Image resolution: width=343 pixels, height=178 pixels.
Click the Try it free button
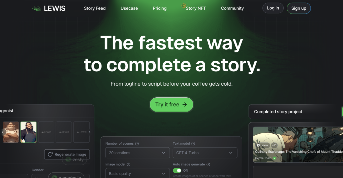171,105
